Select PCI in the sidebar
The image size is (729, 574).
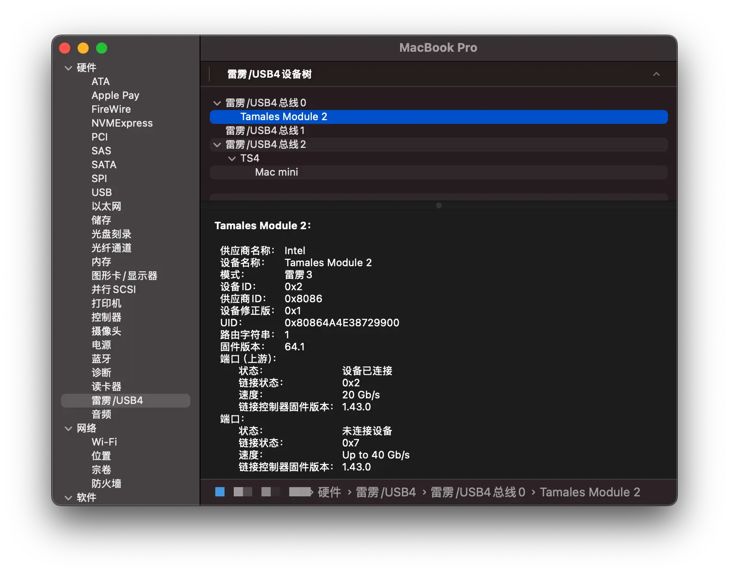point(99,137)
